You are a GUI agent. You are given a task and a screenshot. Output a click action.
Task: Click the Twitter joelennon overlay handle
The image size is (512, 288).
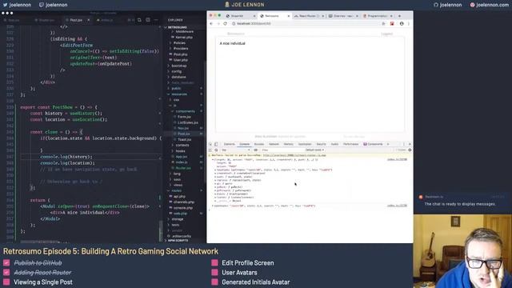coord(17,5)
